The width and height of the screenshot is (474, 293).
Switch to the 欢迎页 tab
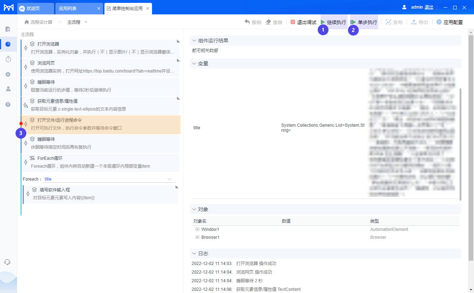(35, 8)
